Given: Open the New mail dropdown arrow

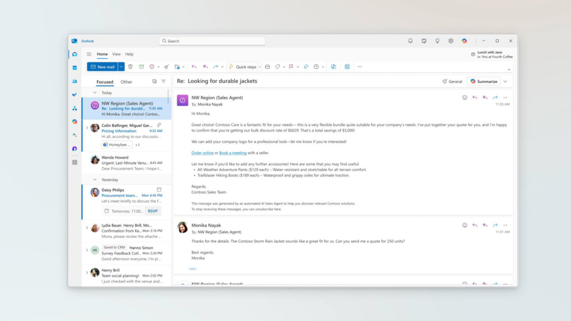Looking at the screenshot, I should (121, 67).
